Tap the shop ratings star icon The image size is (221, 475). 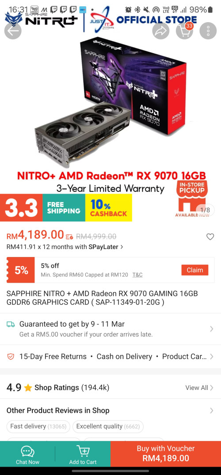pyautogui.click(x=28, y=388)
